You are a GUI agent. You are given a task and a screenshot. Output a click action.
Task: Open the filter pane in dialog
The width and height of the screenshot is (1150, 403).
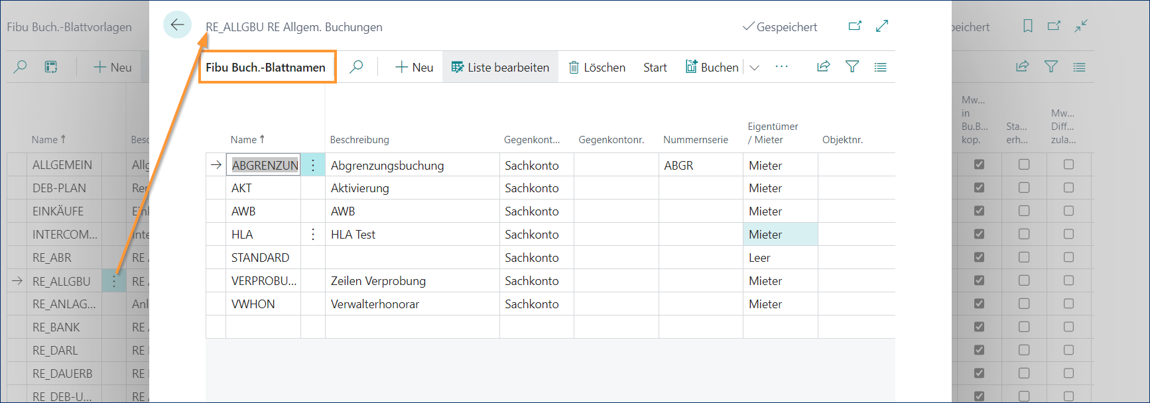tap(852, 66)
